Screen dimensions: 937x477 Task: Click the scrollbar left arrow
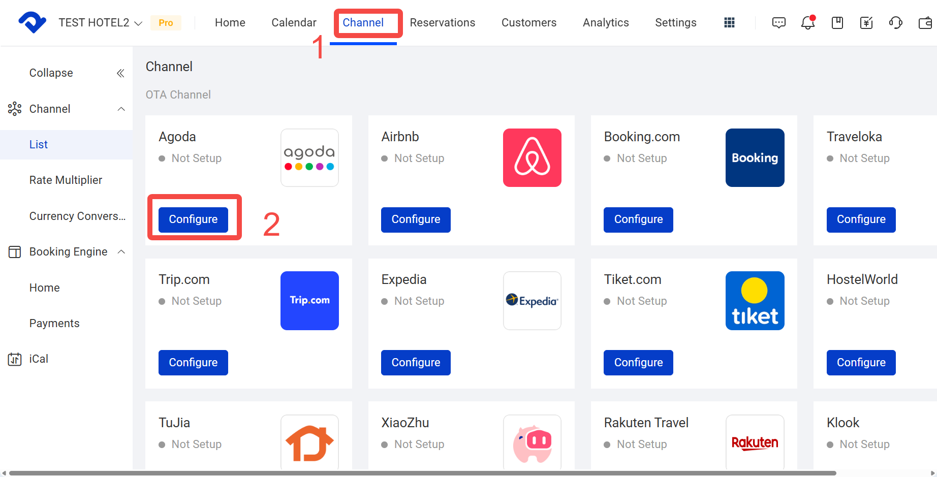pos(4,473)
